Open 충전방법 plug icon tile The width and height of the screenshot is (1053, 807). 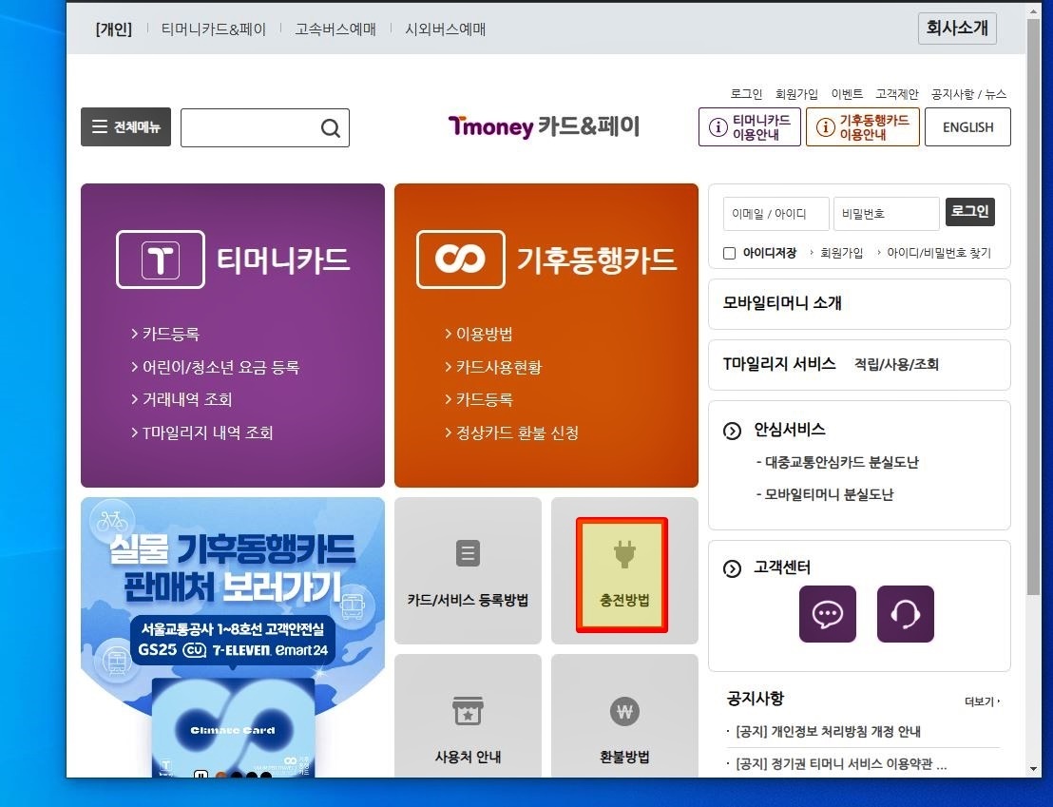624,570
